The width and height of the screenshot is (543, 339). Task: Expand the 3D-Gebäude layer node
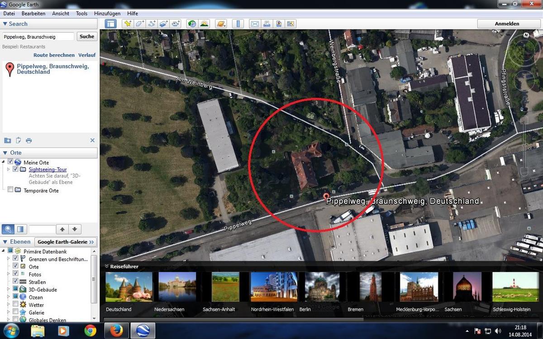point(9,289)
